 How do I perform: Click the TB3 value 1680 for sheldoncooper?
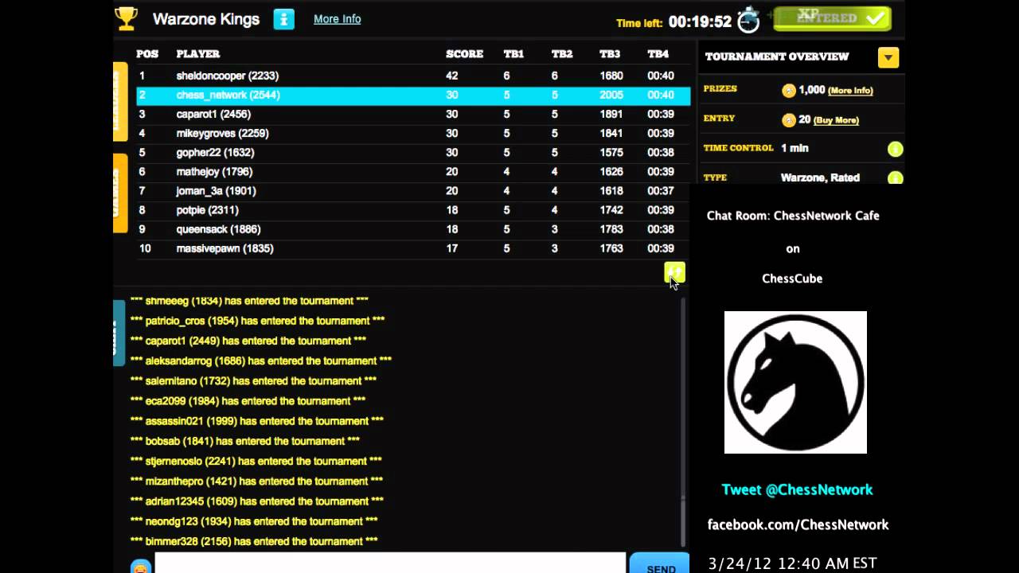pyautogui.click(x=611, y=76)
